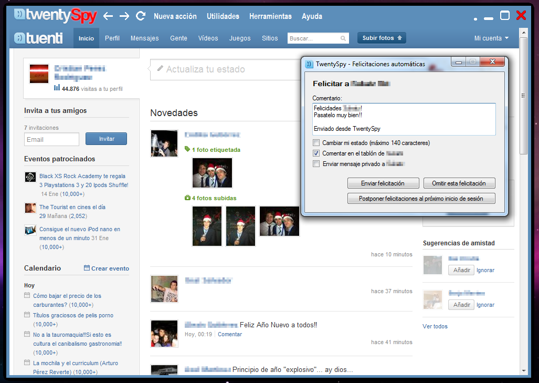Go forward with the right arrow icon
Image resolution: width=539 pixels, height=383 pixels.
click(x=124, y=16)
